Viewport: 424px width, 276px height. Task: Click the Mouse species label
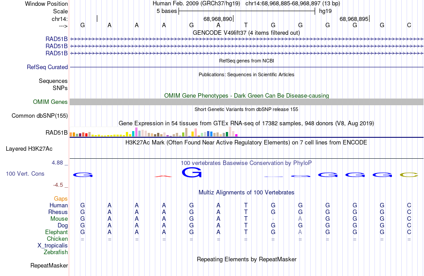point(59,219)
